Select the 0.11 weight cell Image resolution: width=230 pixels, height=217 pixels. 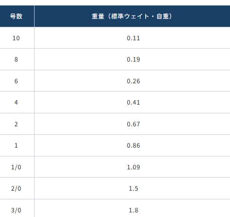(133, 38)
